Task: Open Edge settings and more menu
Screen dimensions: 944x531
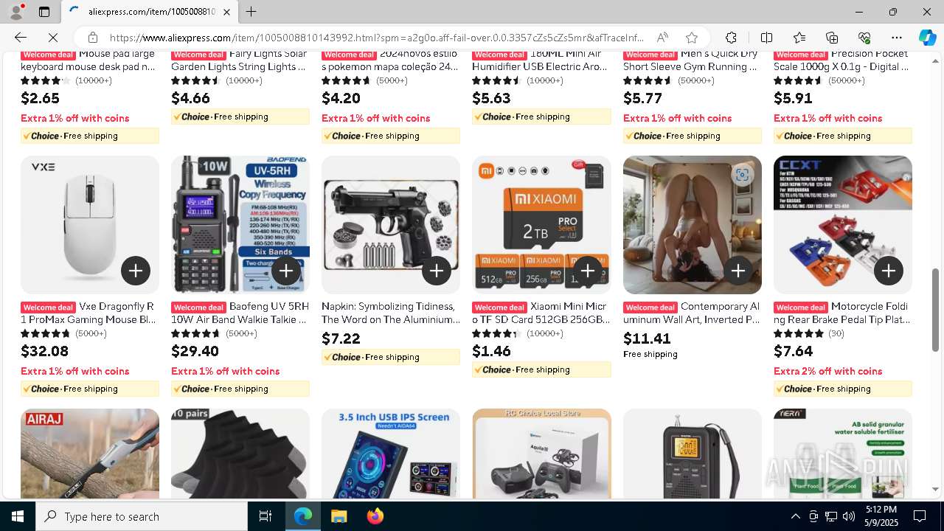Action: pos(897,38)
